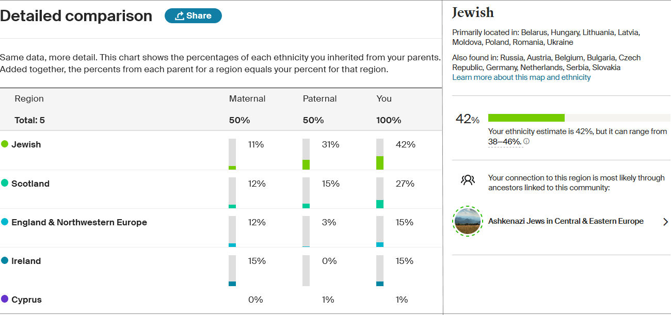Click the 42% green progress bar
The width and height of the screenshot is (671, 315).
pos(526,117)
